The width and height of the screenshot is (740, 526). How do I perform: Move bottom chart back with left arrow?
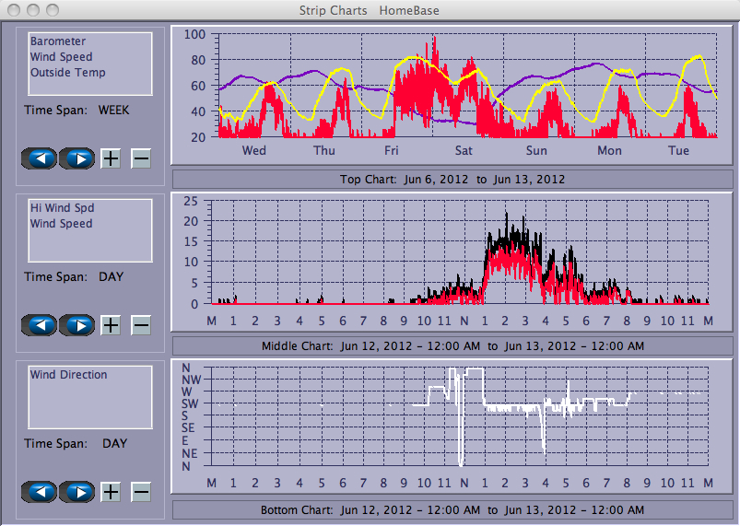pyautogui.click(x=39, y=492)
